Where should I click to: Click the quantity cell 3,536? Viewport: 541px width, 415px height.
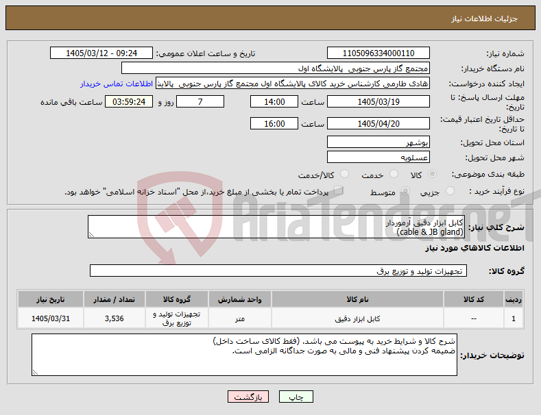115,318
